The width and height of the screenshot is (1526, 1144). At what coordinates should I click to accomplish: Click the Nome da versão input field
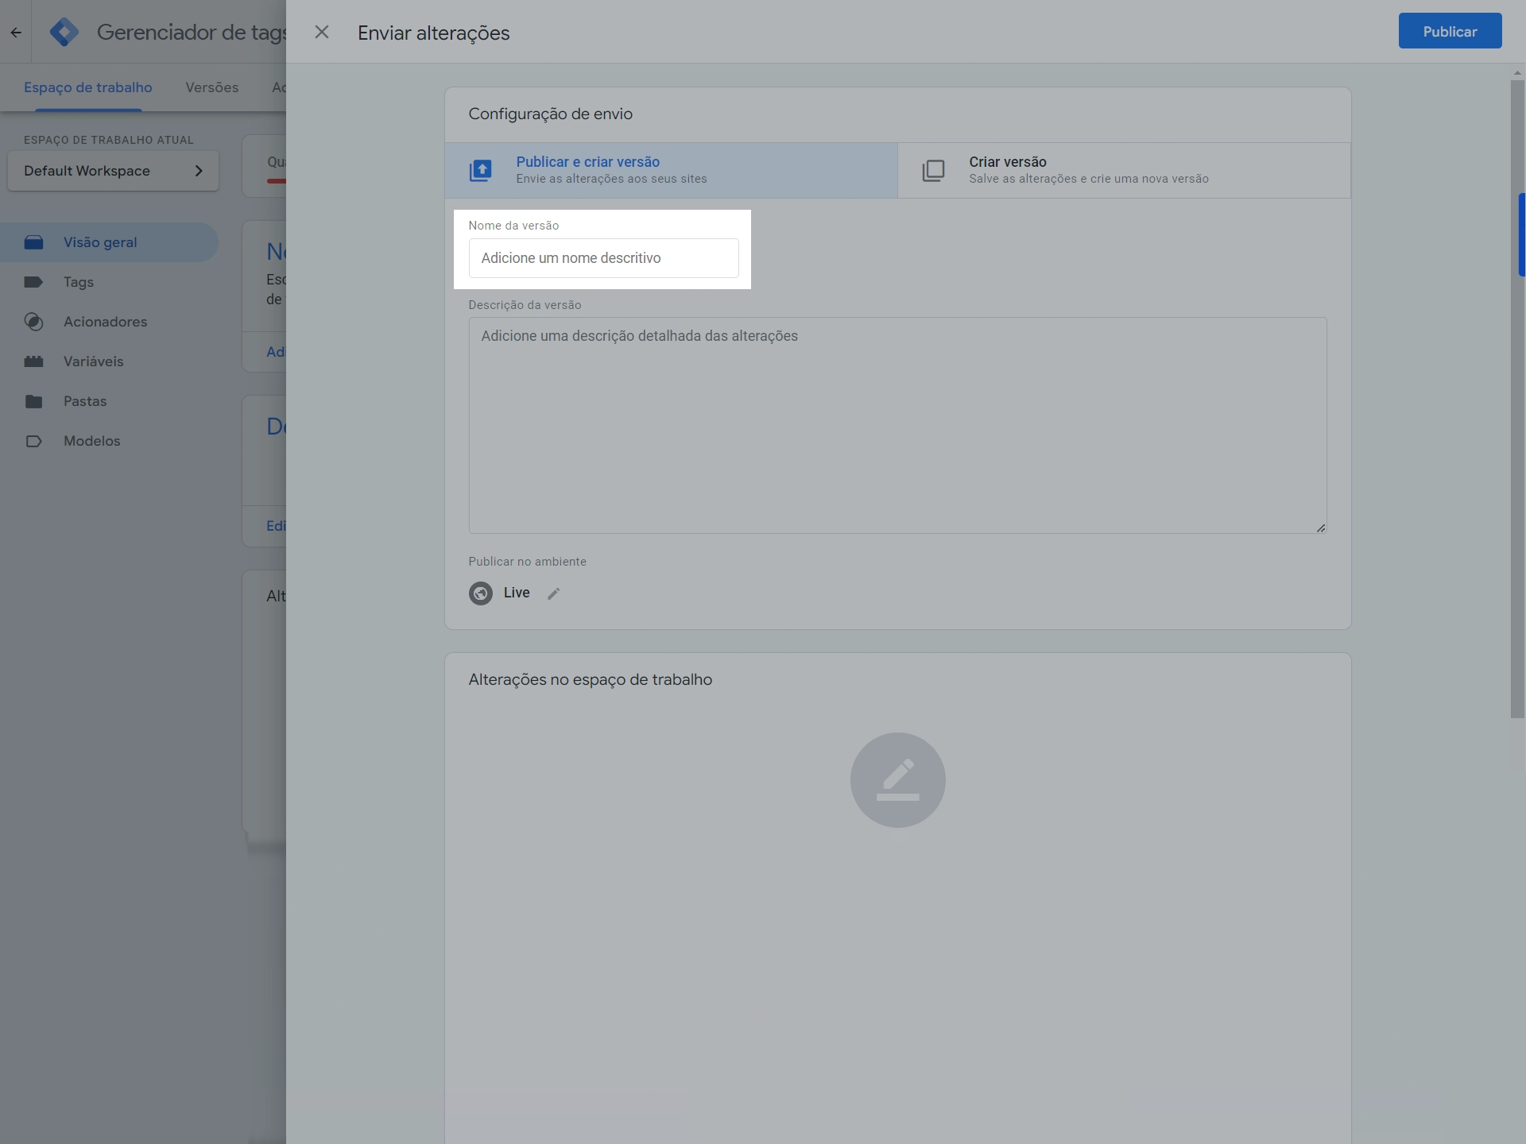(603, 258)
